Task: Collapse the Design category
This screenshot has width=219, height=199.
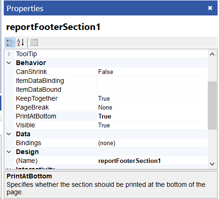Action: 9,152
